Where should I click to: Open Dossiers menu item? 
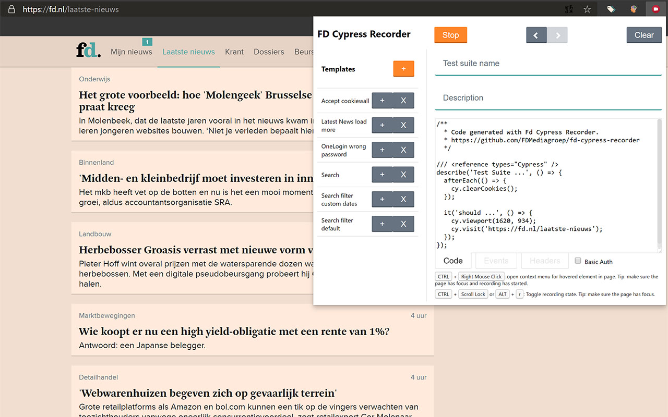point(269,52)
